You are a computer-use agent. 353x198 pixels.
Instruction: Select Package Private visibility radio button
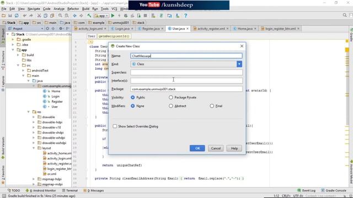coord(171,97)
